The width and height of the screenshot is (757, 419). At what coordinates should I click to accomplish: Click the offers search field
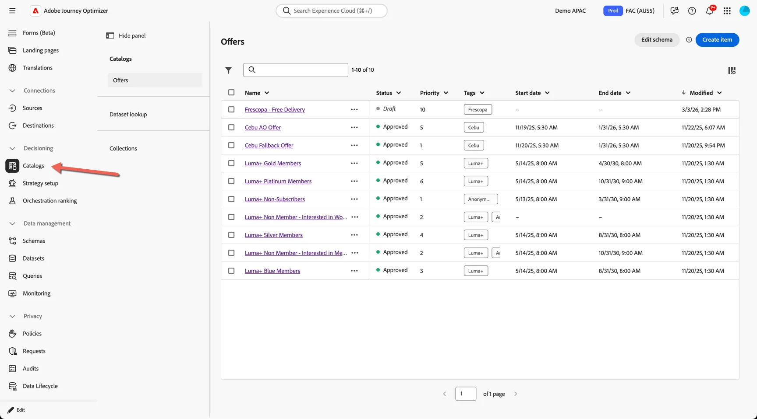click(x=296, y=70)
